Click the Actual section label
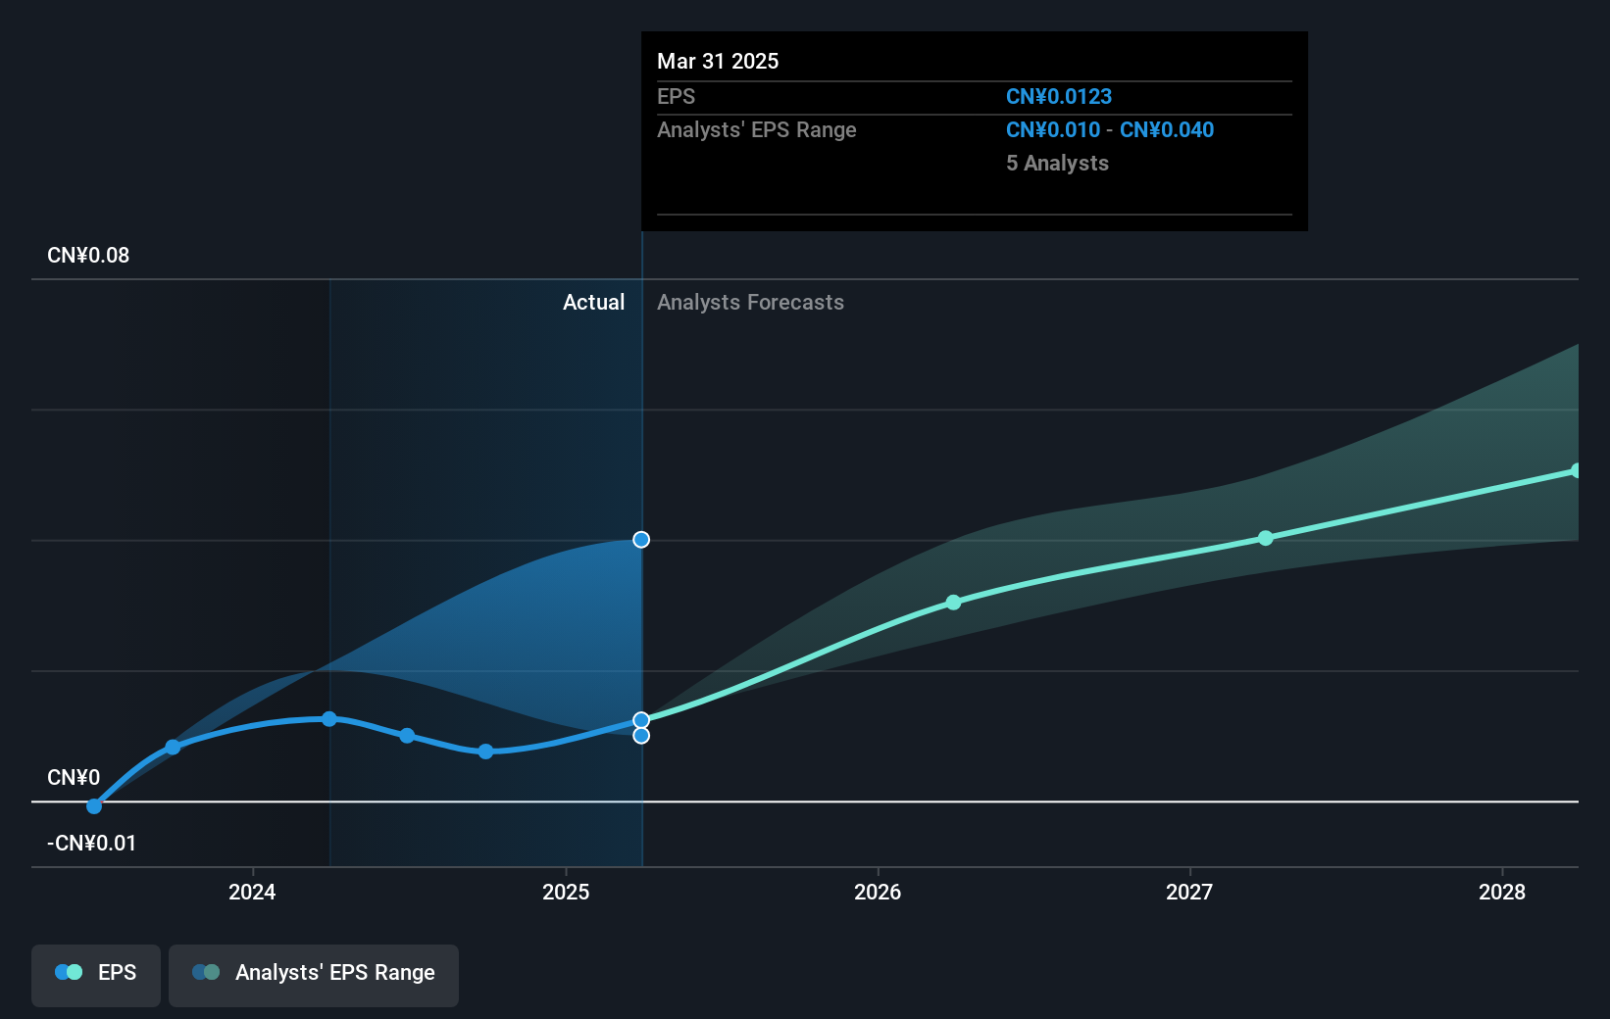This screenshot has width=1610, height=1019. (x=593, y=303)
